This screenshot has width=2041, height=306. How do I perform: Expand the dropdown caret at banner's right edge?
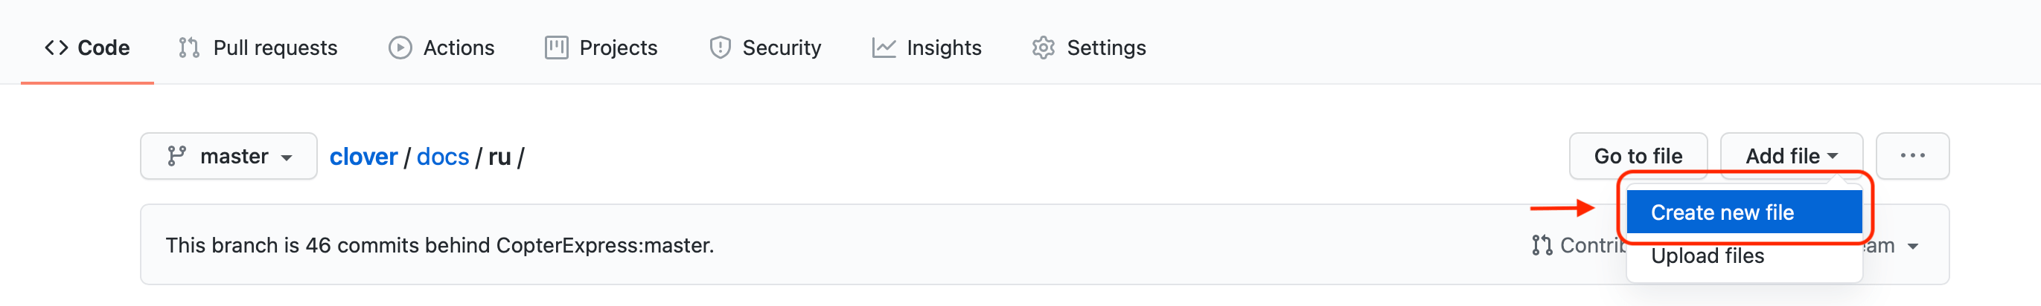pos(1913,247)
